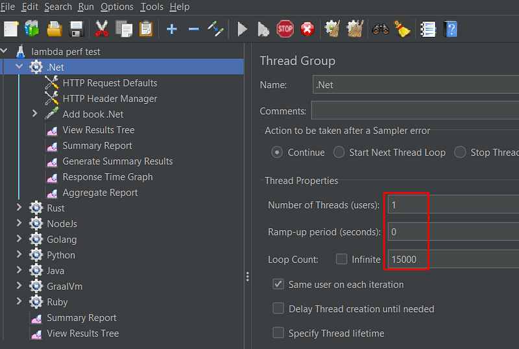Viewport: 519px width, 349px height.
Task: Open help with the question mark icon
Action: (x=450, y=29)
